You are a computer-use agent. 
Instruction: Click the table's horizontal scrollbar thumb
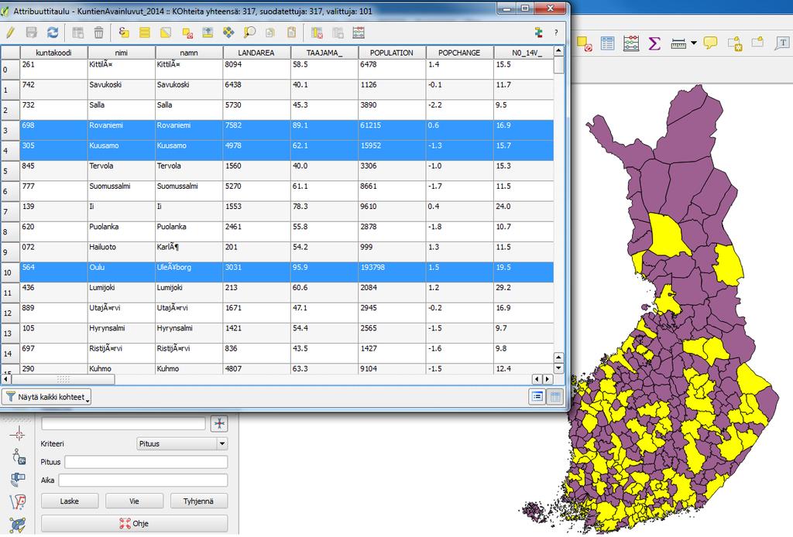pos(64,379)
